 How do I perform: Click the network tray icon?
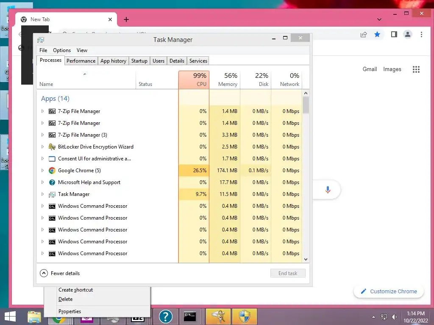pos(384,317)
